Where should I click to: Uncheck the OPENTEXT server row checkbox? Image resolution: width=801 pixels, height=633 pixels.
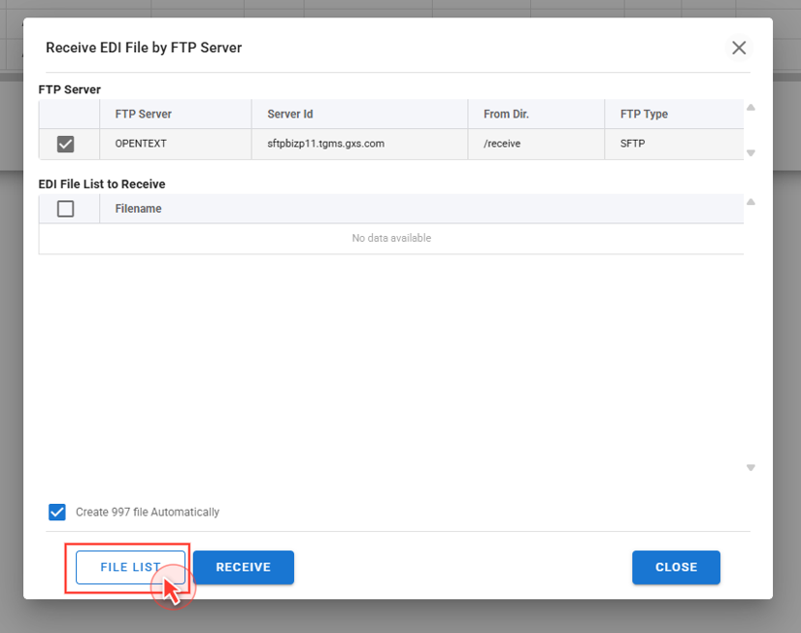(65, 144)
